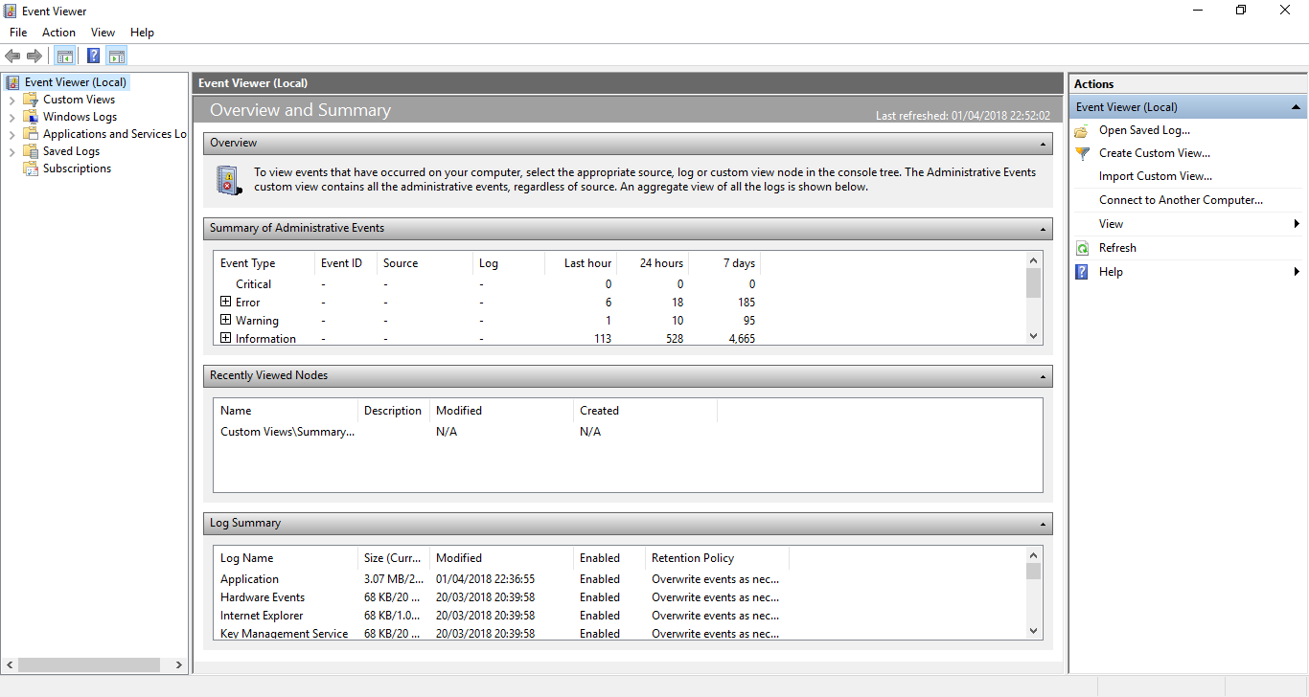Viewport: 1309px width, 697px height.
Task: Click the Back arrow in the toolbar
Action: (x=12, y=56)
